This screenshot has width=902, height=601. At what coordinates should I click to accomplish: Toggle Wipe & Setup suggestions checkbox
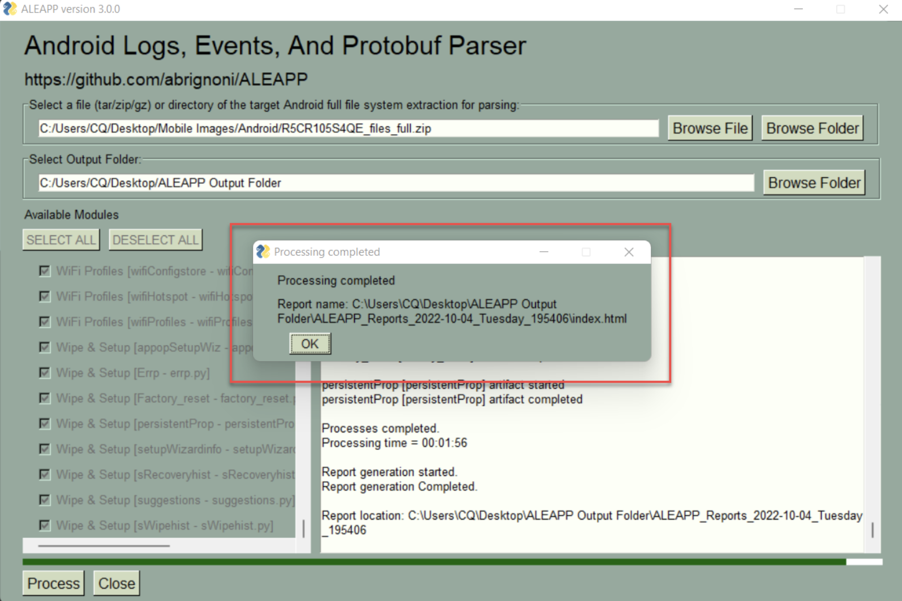click(x=45, y=500)
